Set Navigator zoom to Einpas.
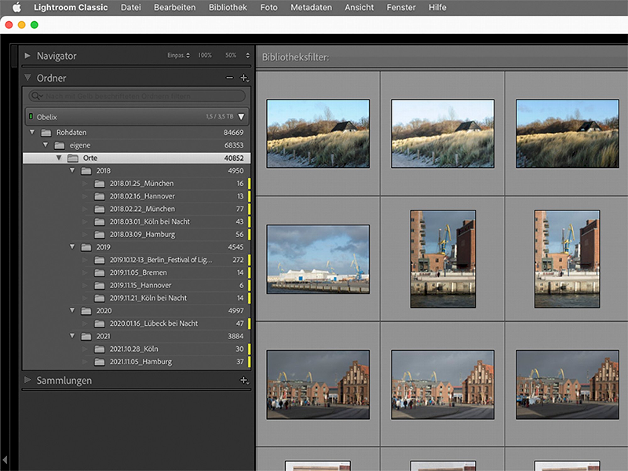628x471 pixels. 178,55
